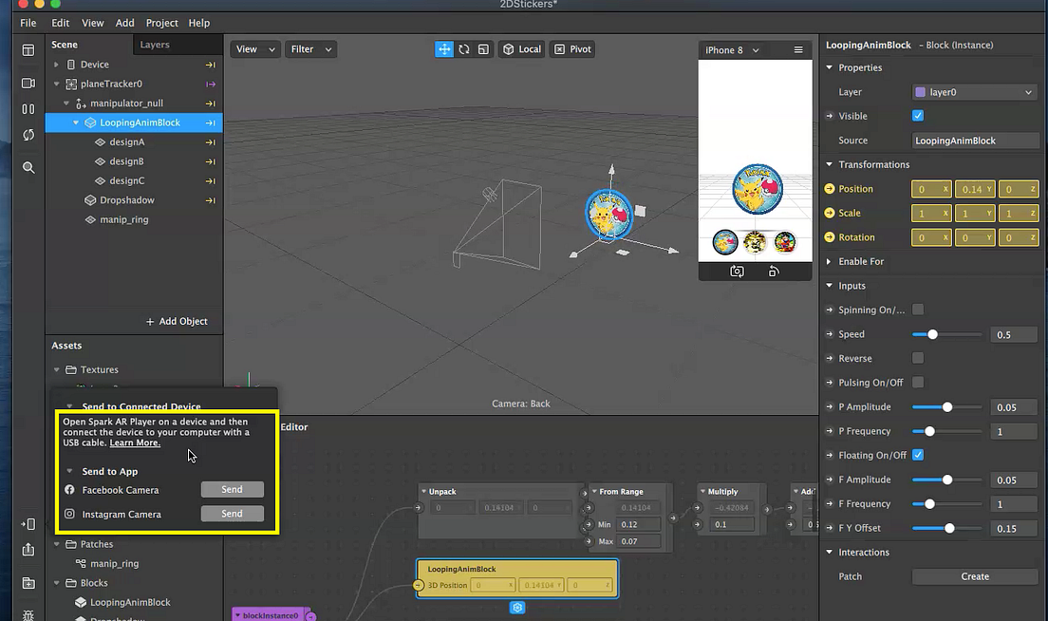Open the Add menu in menu bar
The image size is (1048, 621).
pyautogui.click(x=124, y=22)
